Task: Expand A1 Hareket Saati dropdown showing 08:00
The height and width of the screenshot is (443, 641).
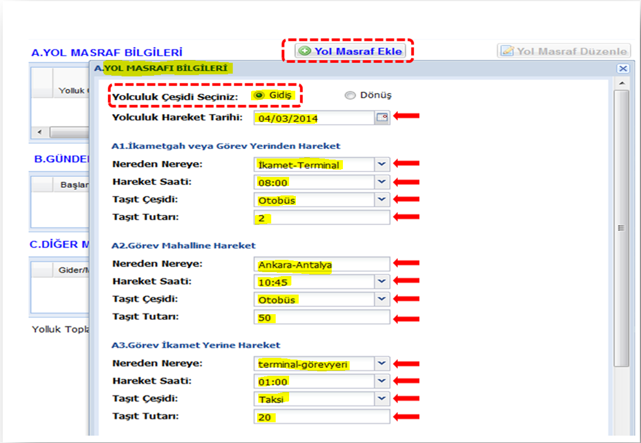Action: pos(382,182)
